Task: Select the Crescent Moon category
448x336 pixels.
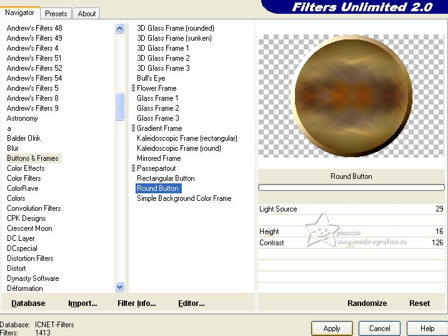Action: click(x=29, y=228)
